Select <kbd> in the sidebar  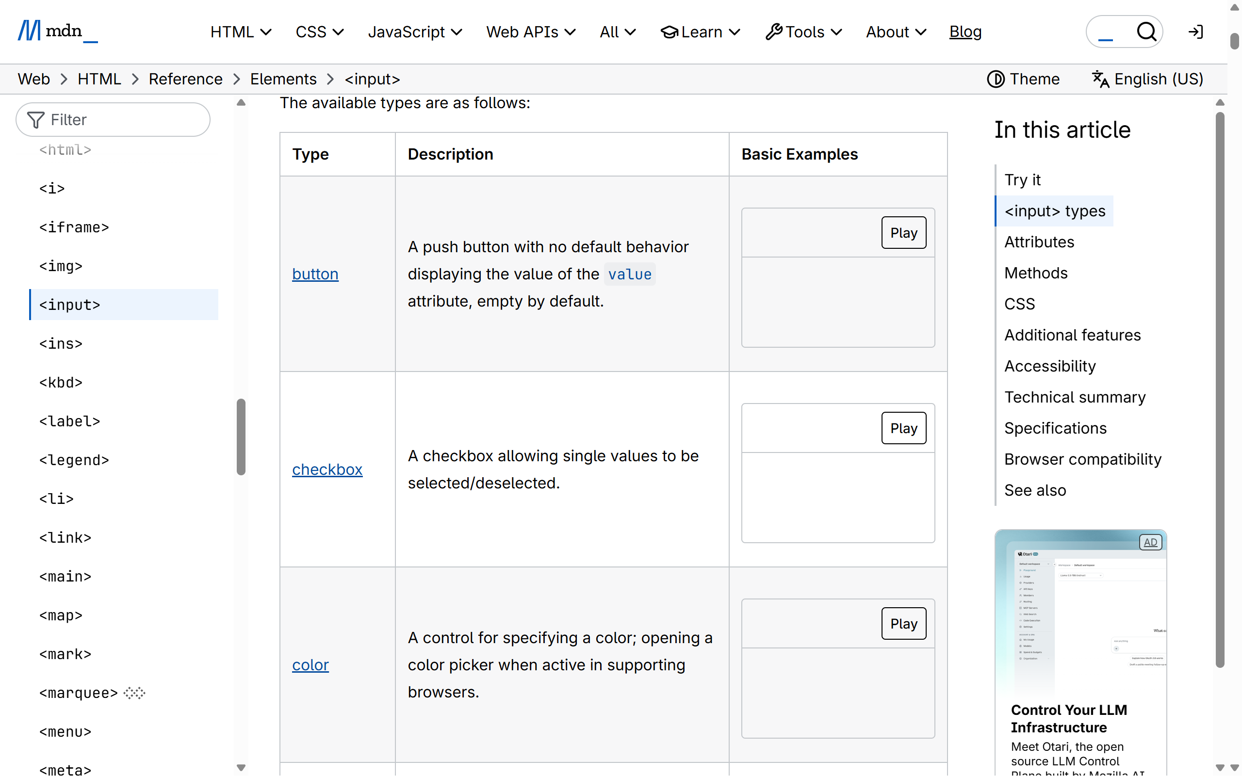coord(123,383)
